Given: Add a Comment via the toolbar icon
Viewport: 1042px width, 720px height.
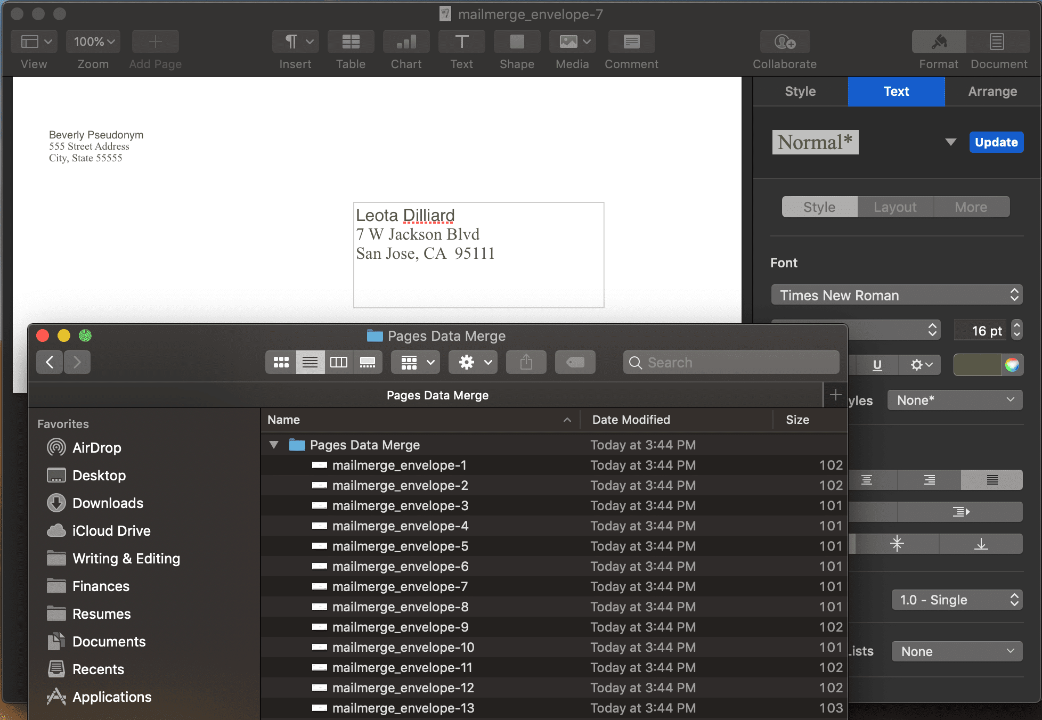Looking at the screenshot, I should pyautogui.click(x=631, y=42).
